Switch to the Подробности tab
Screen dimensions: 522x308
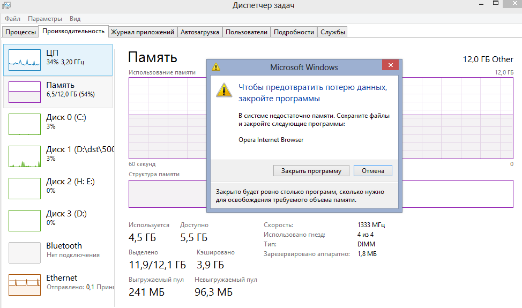click(294, 32)
